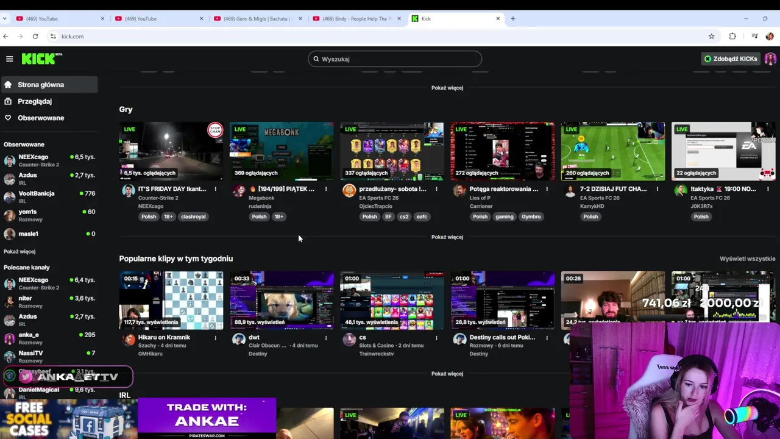Open Strona główna in sidebar
The width and height of the screenshot is (780, 439).
pyautogui.click(x=49, y=85)
